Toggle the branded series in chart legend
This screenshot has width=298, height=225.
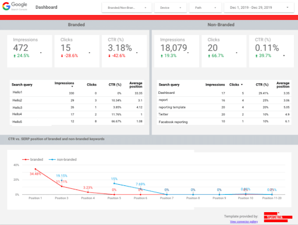[33, 160]
